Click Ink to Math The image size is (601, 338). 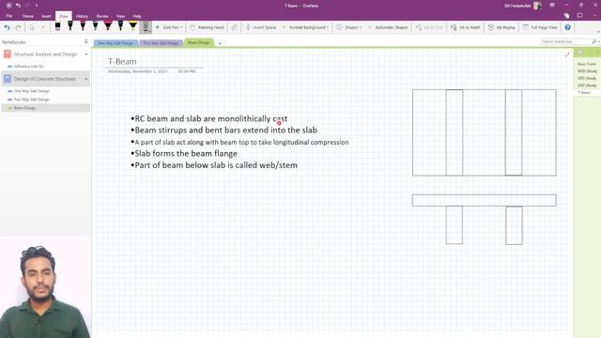pos(466,27)
